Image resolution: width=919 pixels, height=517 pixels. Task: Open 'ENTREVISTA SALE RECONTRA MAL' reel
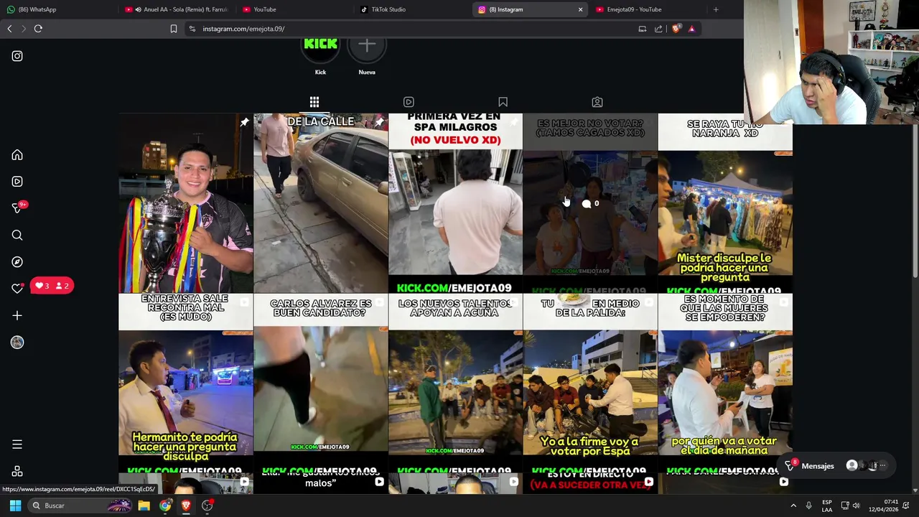point(186,383)
